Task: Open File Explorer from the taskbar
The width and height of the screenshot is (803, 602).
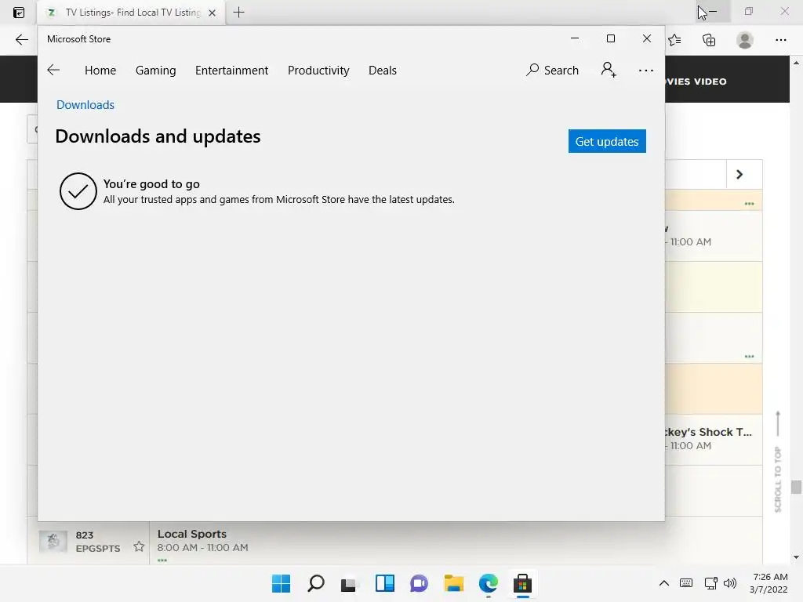Action: [454, 583]
